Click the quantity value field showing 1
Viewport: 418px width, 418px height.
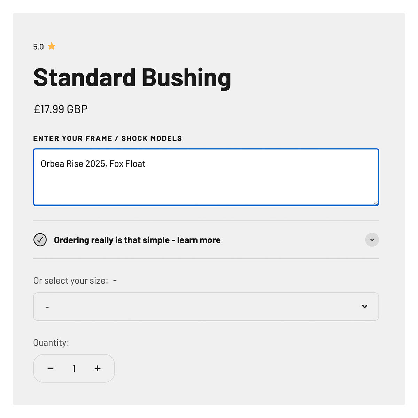coord(74,369)
